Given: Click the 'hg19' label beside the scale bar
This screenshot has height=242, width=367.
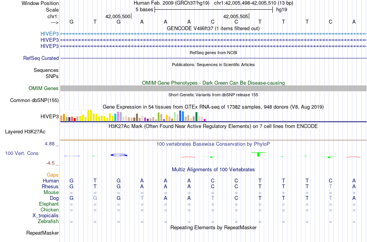Looking at the screenshot, I should tap(282, 10).
